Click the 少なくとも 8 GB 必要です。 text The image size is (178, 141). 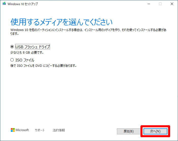click(x=27, y=53)
